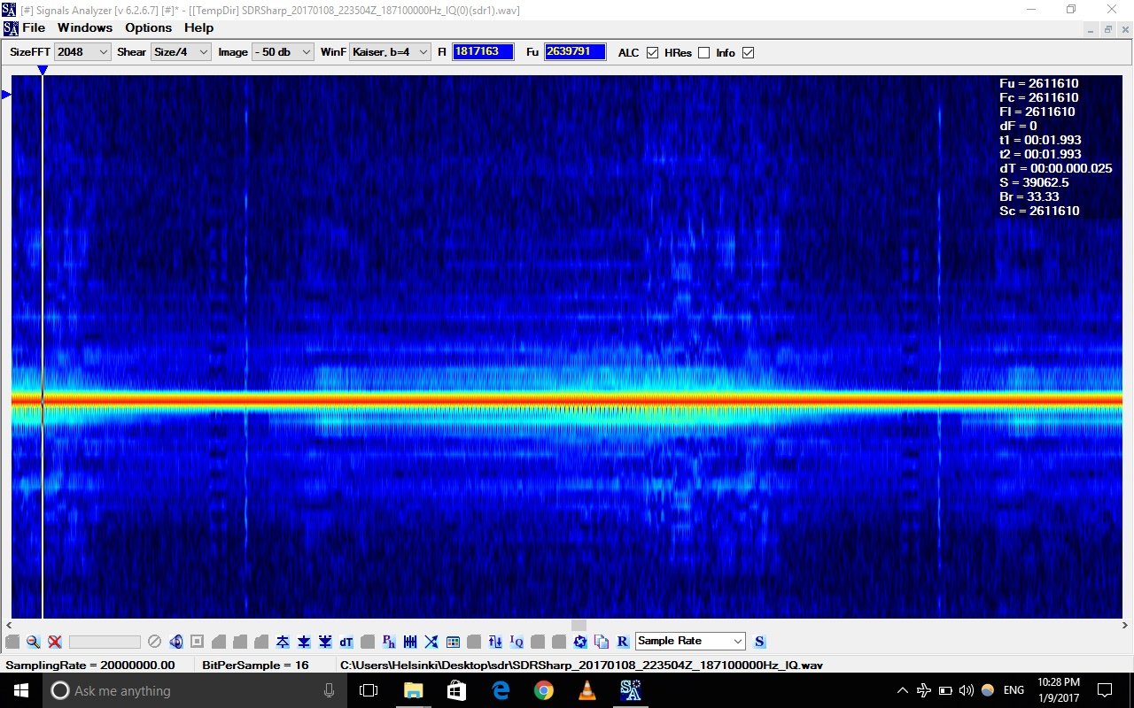
Task: Enable the HRes checkbox
Action: coord(703,52)
